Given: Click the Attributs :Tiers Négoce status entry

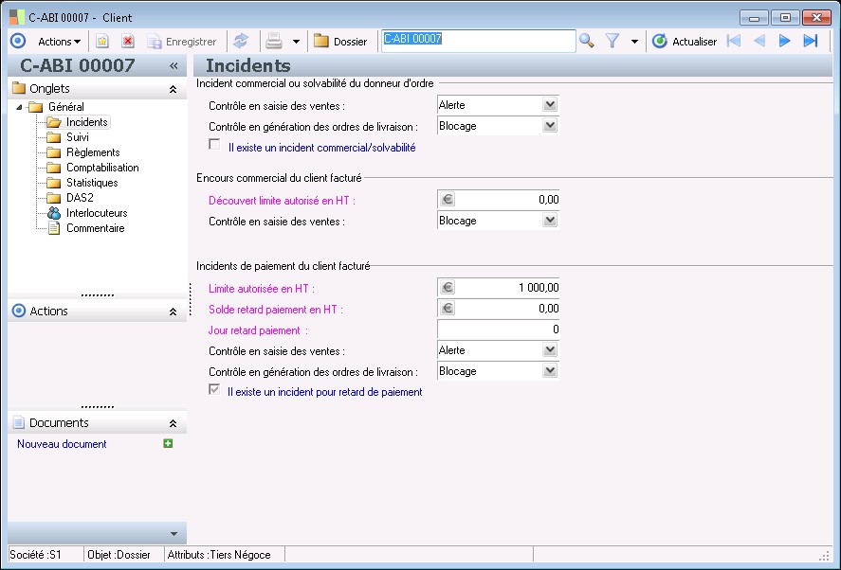Looking at the screenshot, I should click(x=224, y=555).
